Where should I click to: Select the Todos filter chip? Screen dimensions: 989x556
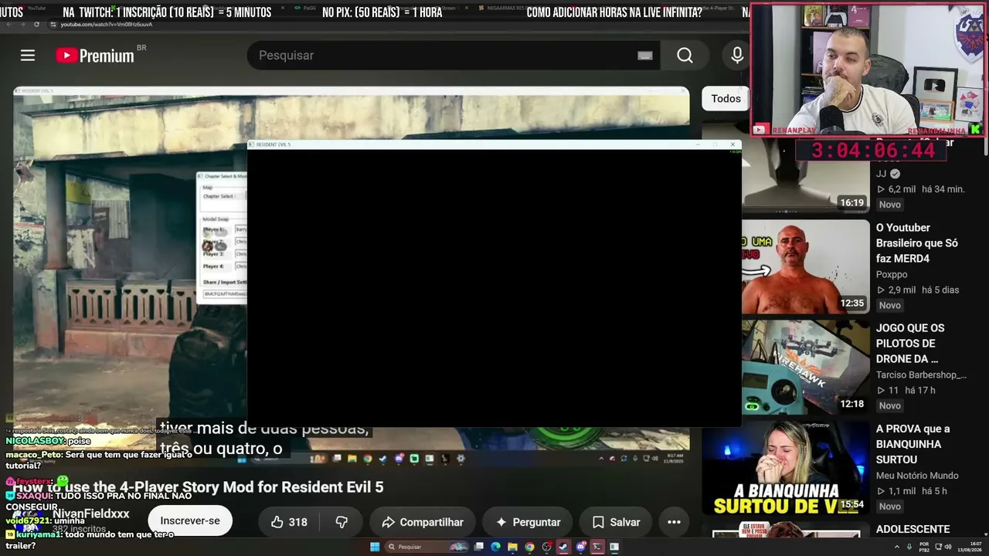[726, 99]
